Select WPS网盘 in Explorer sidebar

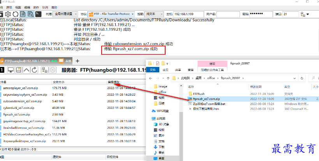pyautogui.click(x=160, y=111)
